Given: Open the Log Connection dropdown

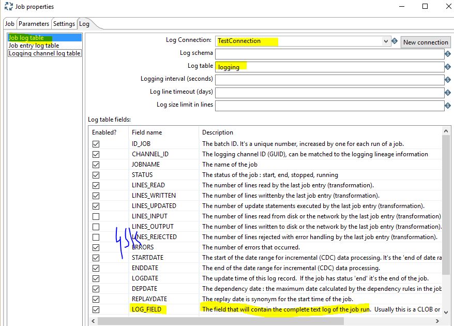Looking at the screenshot, I should click(x=386, y=41).
